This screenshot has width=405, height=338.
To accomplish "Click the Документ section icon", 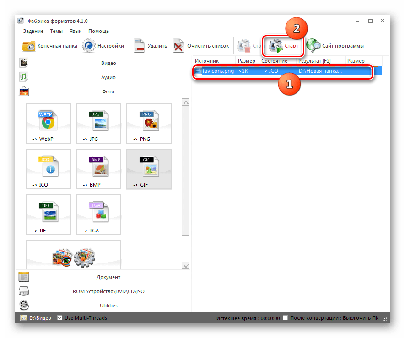I will pos(24,277).
